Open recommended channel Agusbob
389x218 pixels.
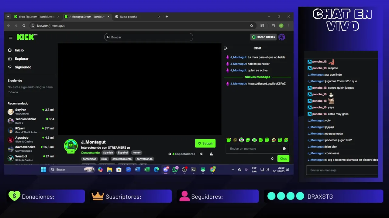click(31, 140)
